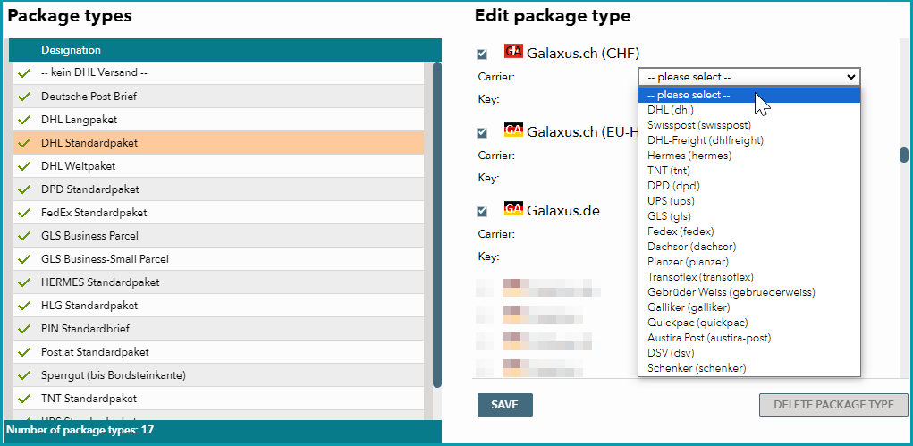
Task: Choose Planzer (planzer) carrier
Action: coord(748,262)
